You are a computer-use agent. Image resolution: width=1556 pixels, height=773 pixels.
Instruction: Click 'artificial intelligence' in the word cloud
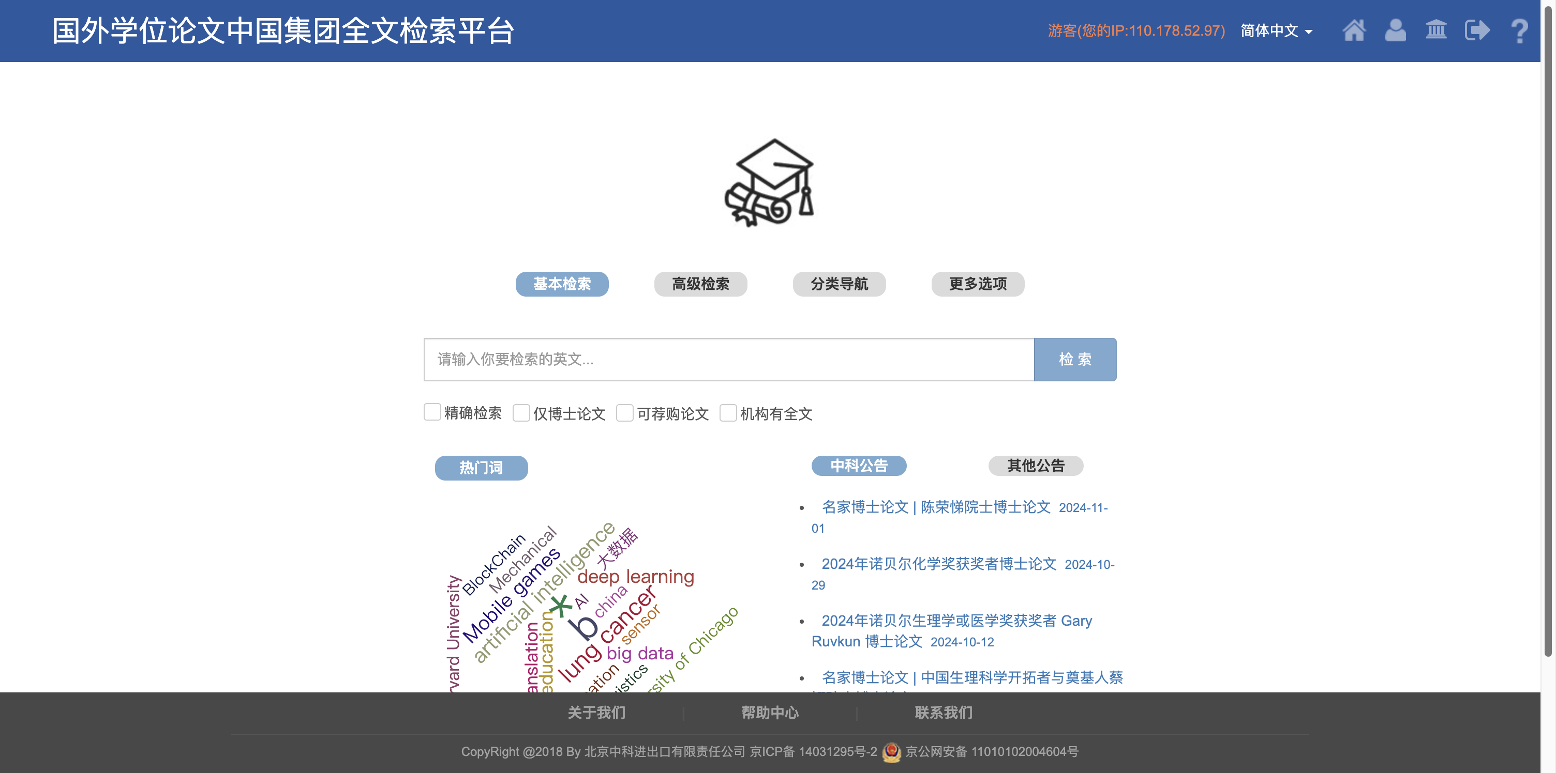click(544, 592)
